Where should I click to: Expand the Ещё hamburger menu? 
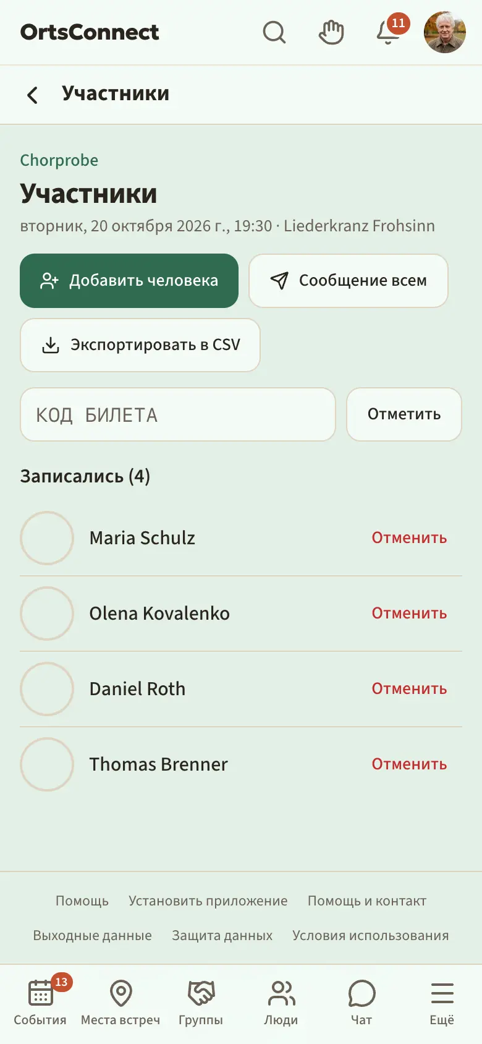442,1003
